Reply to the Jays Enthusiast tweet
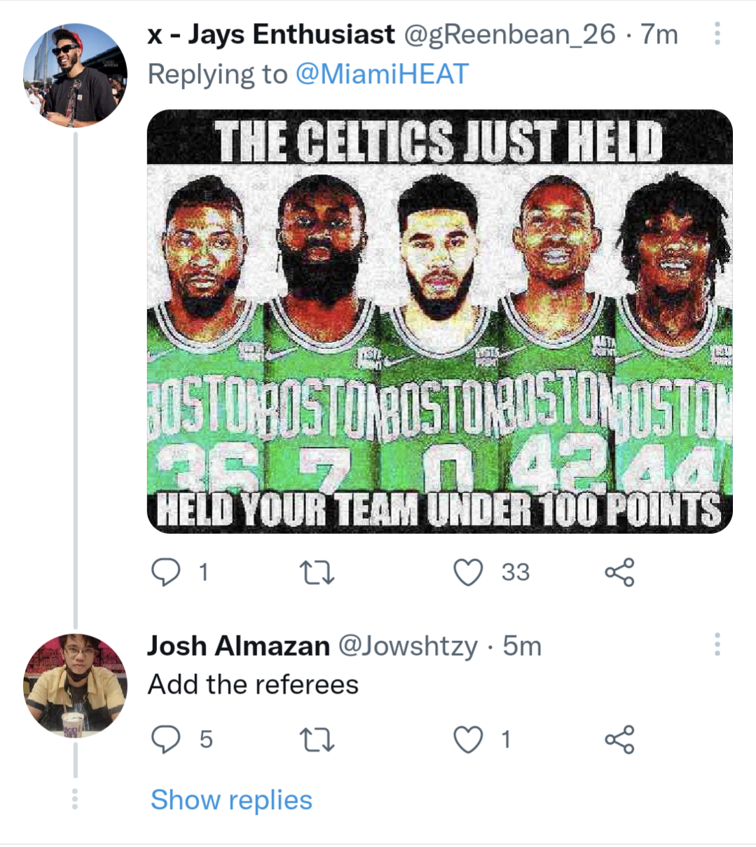Image resolution: width=756 pixels, height=847 pixels. (x=166, y=572)
